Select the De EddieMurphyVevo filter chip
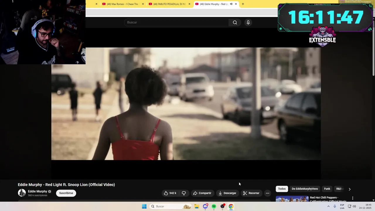 (305, 189)
